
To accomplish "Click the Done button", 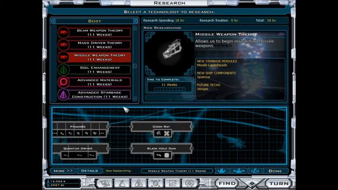I will pos(275,171).
